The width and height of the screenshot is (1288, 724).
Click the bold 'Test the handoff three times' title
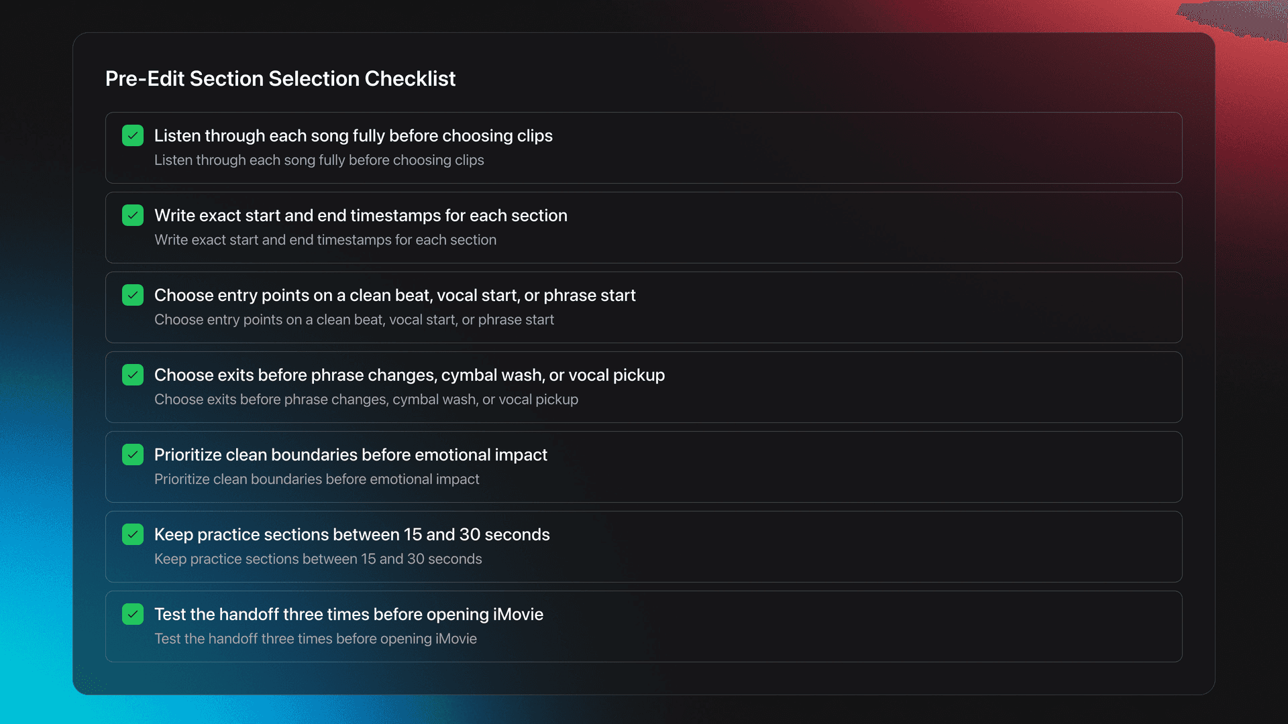pos(348,614)
